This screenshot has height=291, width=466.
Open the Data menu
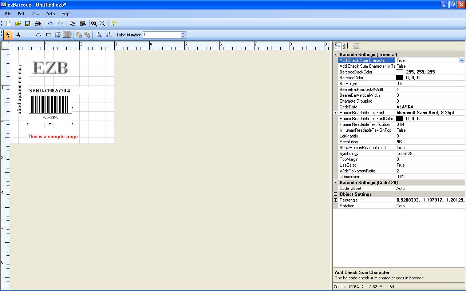click(x=50, y=14)
